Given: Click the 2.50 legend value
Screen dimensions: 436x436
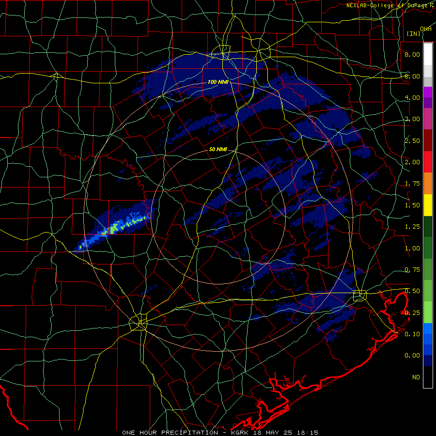Looking at the screenshot, I should coord(412,140).
